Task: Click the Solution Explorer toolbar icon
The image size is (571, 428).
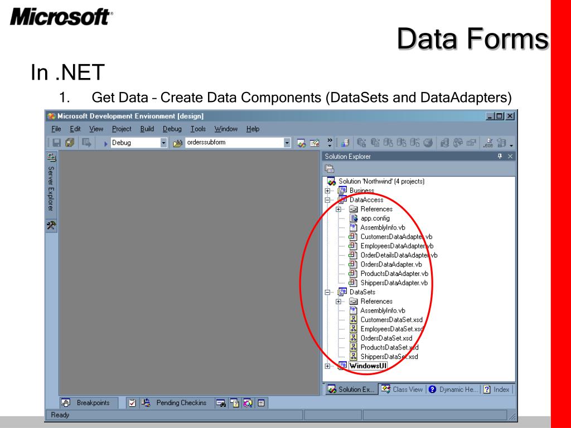Action: pos(301,143)
